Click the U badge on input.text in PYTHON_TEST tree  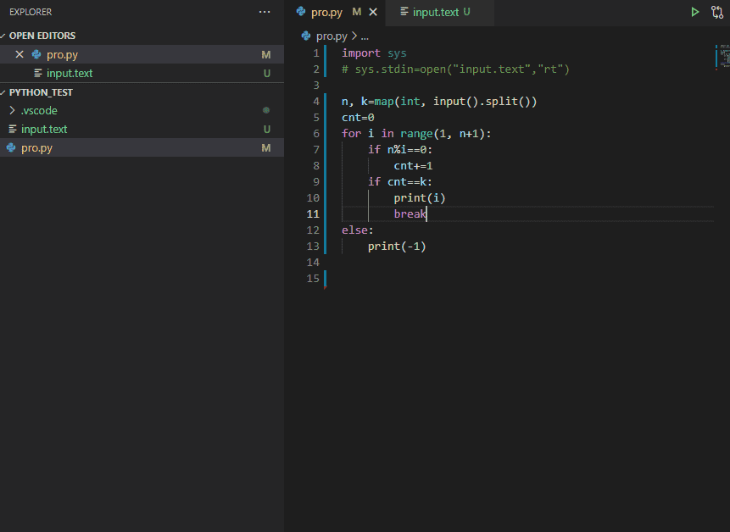pyautogui.click(x=267, y=130)
